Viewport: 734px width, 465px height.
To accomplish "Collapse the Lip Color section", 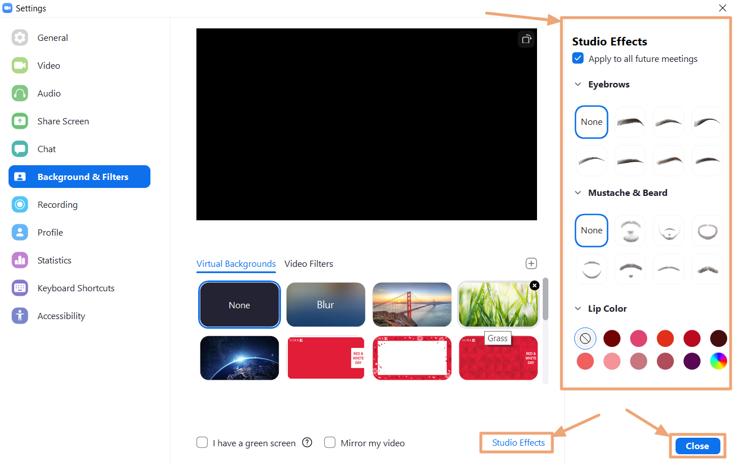I will point(578,308).
